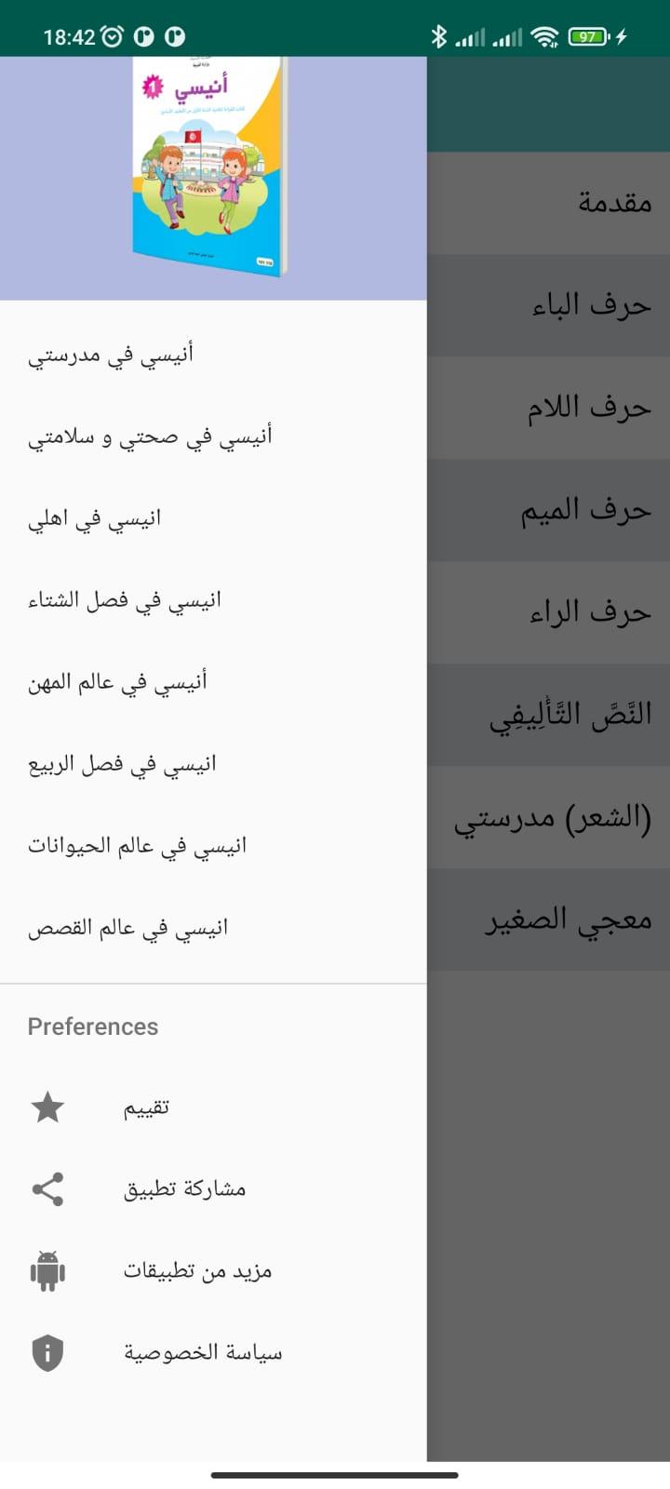Open انيسي في اهلي section
Image resolution: width=670 pixels, height=1489 pixels.
(x=213, y=516)
